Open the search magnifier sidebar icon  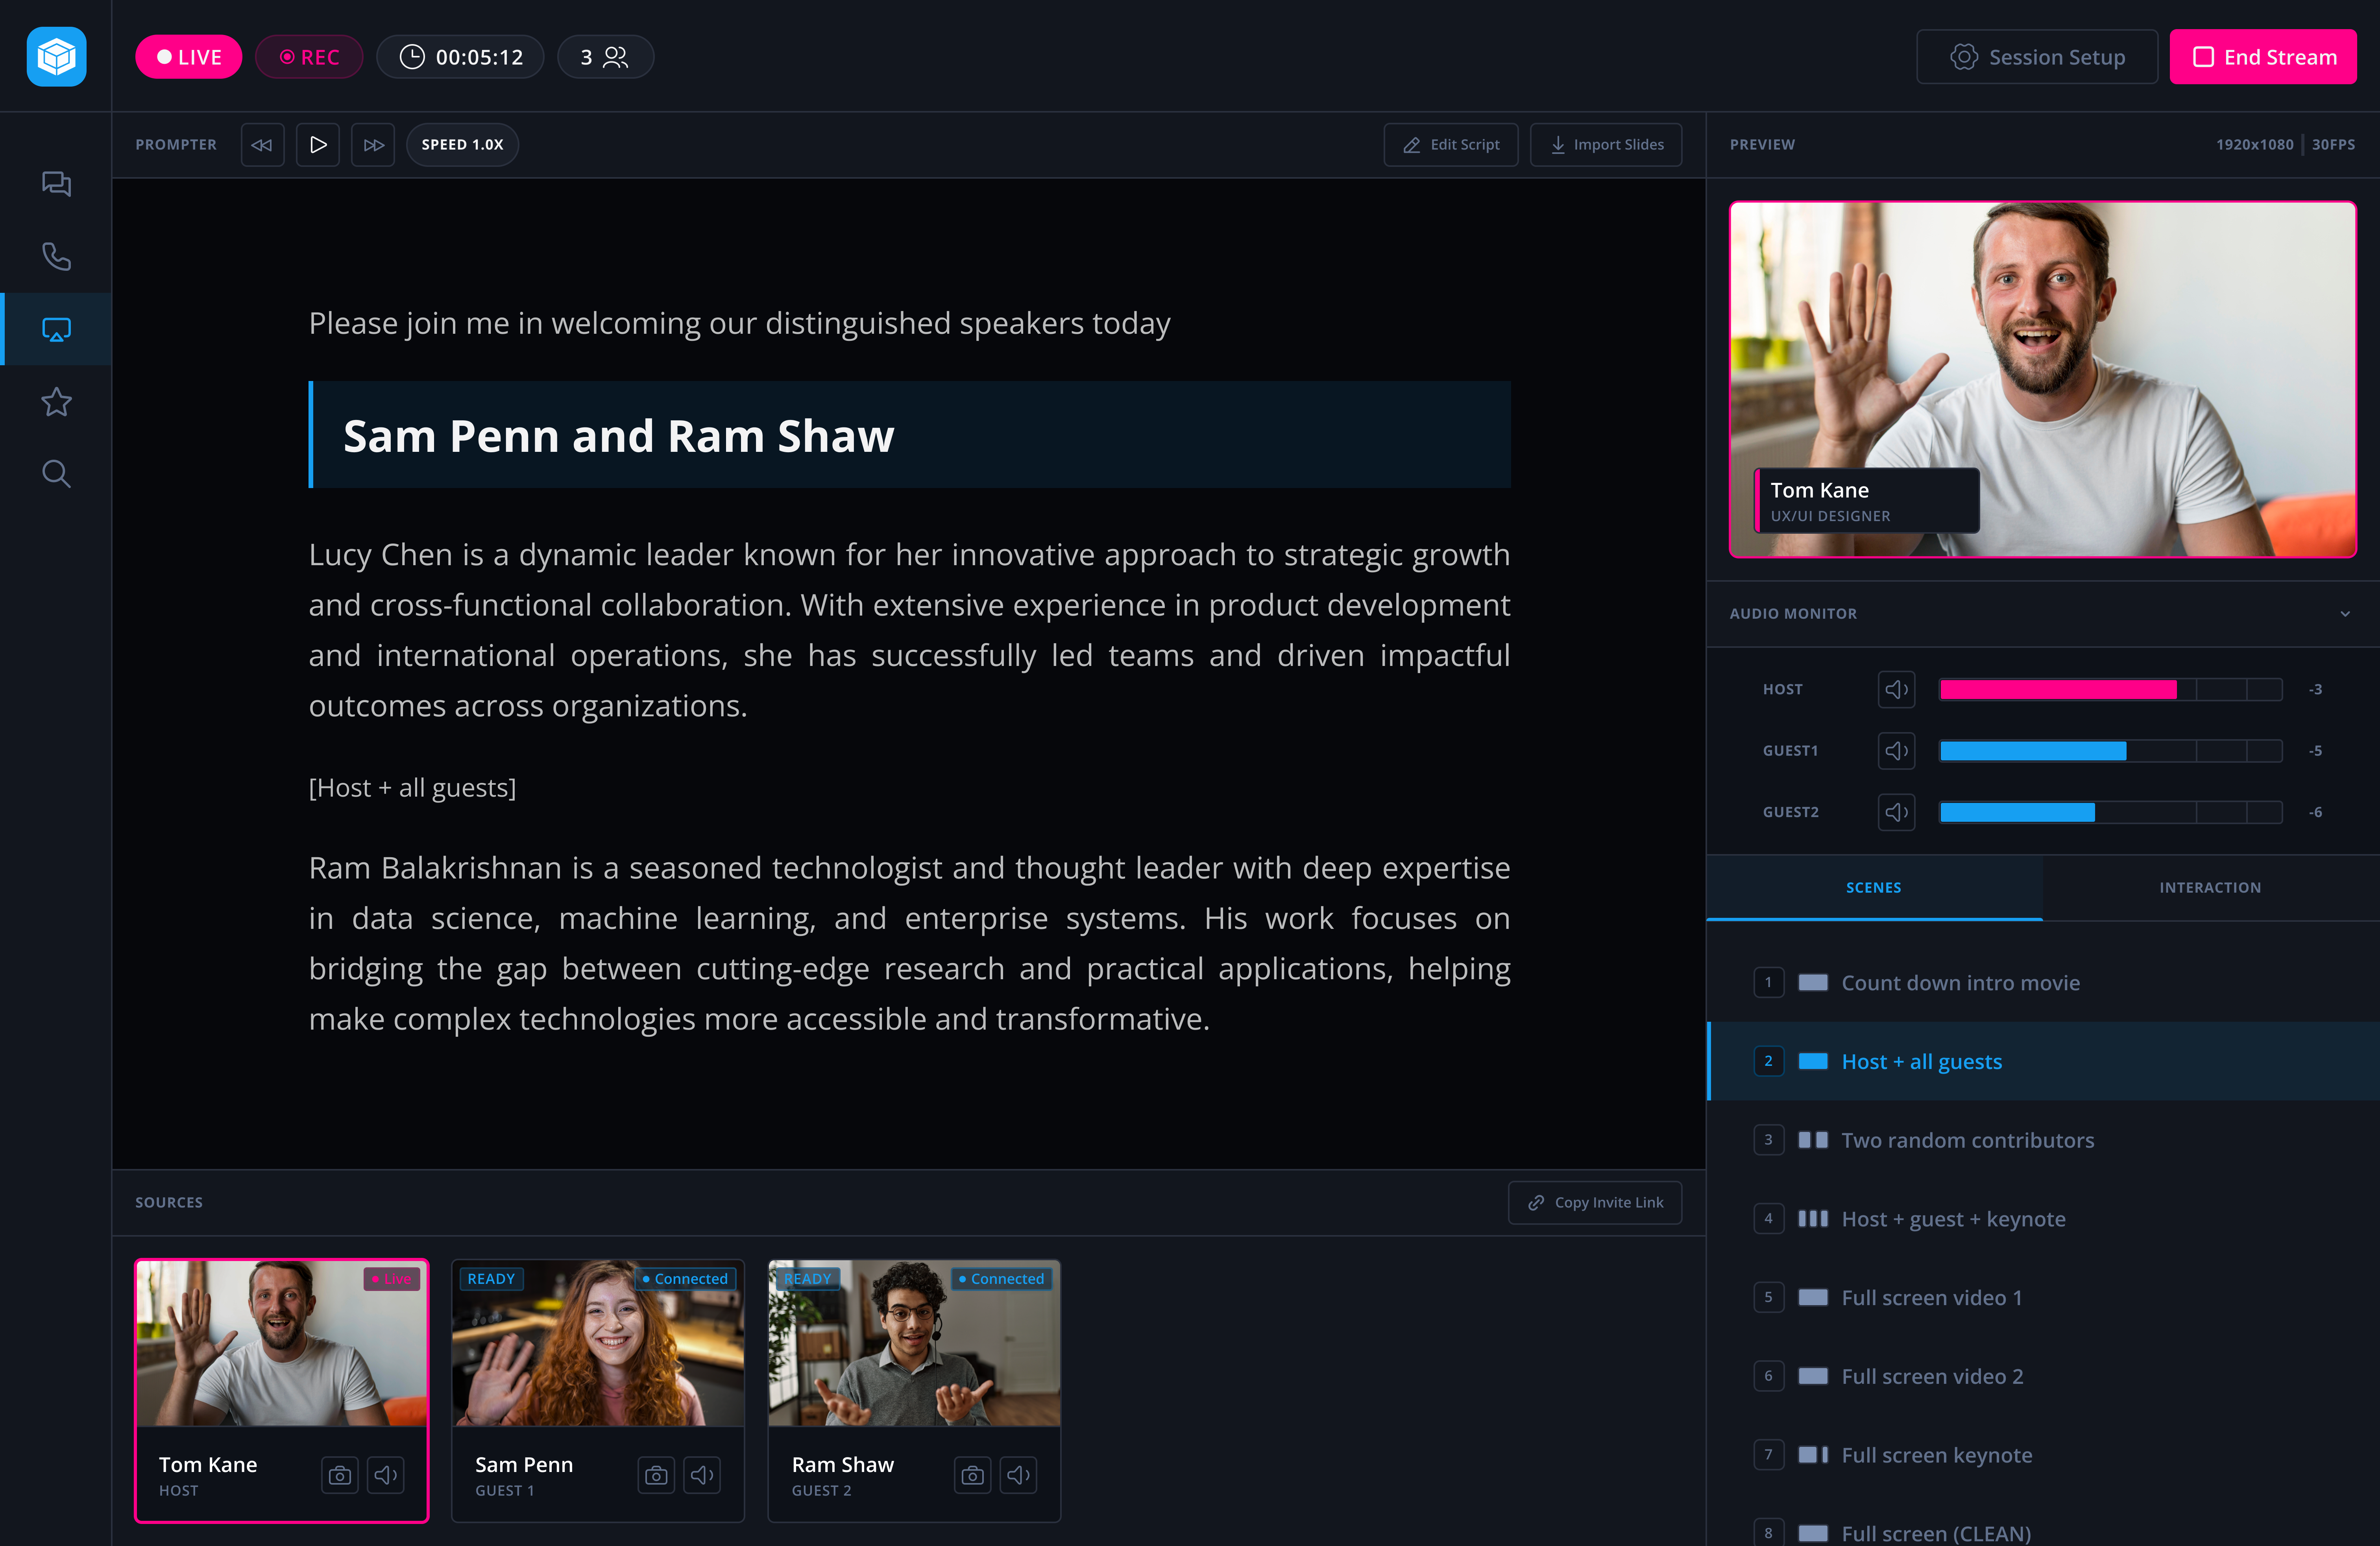pos(56,474)
